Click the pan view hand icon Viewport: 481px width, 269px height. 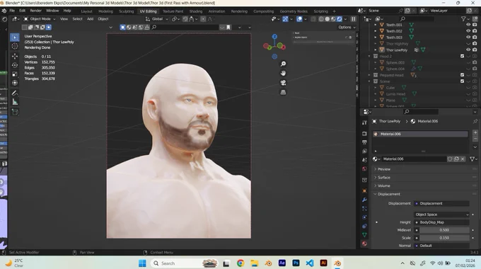(x=283, y=73)
